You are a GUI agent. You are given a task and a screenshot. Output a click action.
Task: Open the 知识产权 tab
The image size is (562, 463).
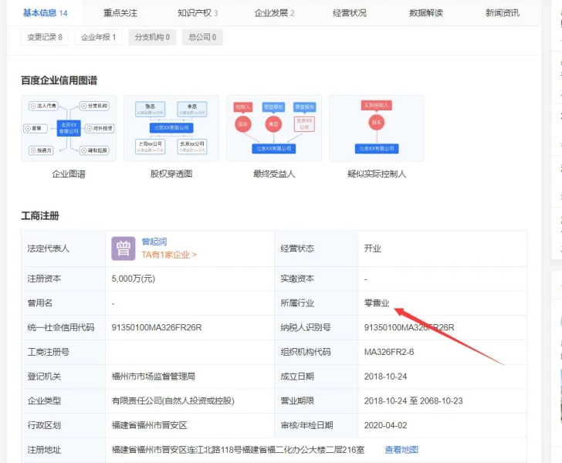click(198, 13)
